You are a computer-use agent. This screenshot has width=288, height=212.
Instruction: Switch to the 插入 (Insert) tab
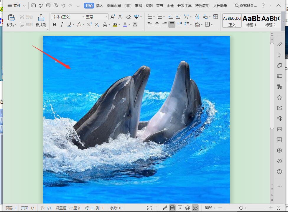coord(100,6)
